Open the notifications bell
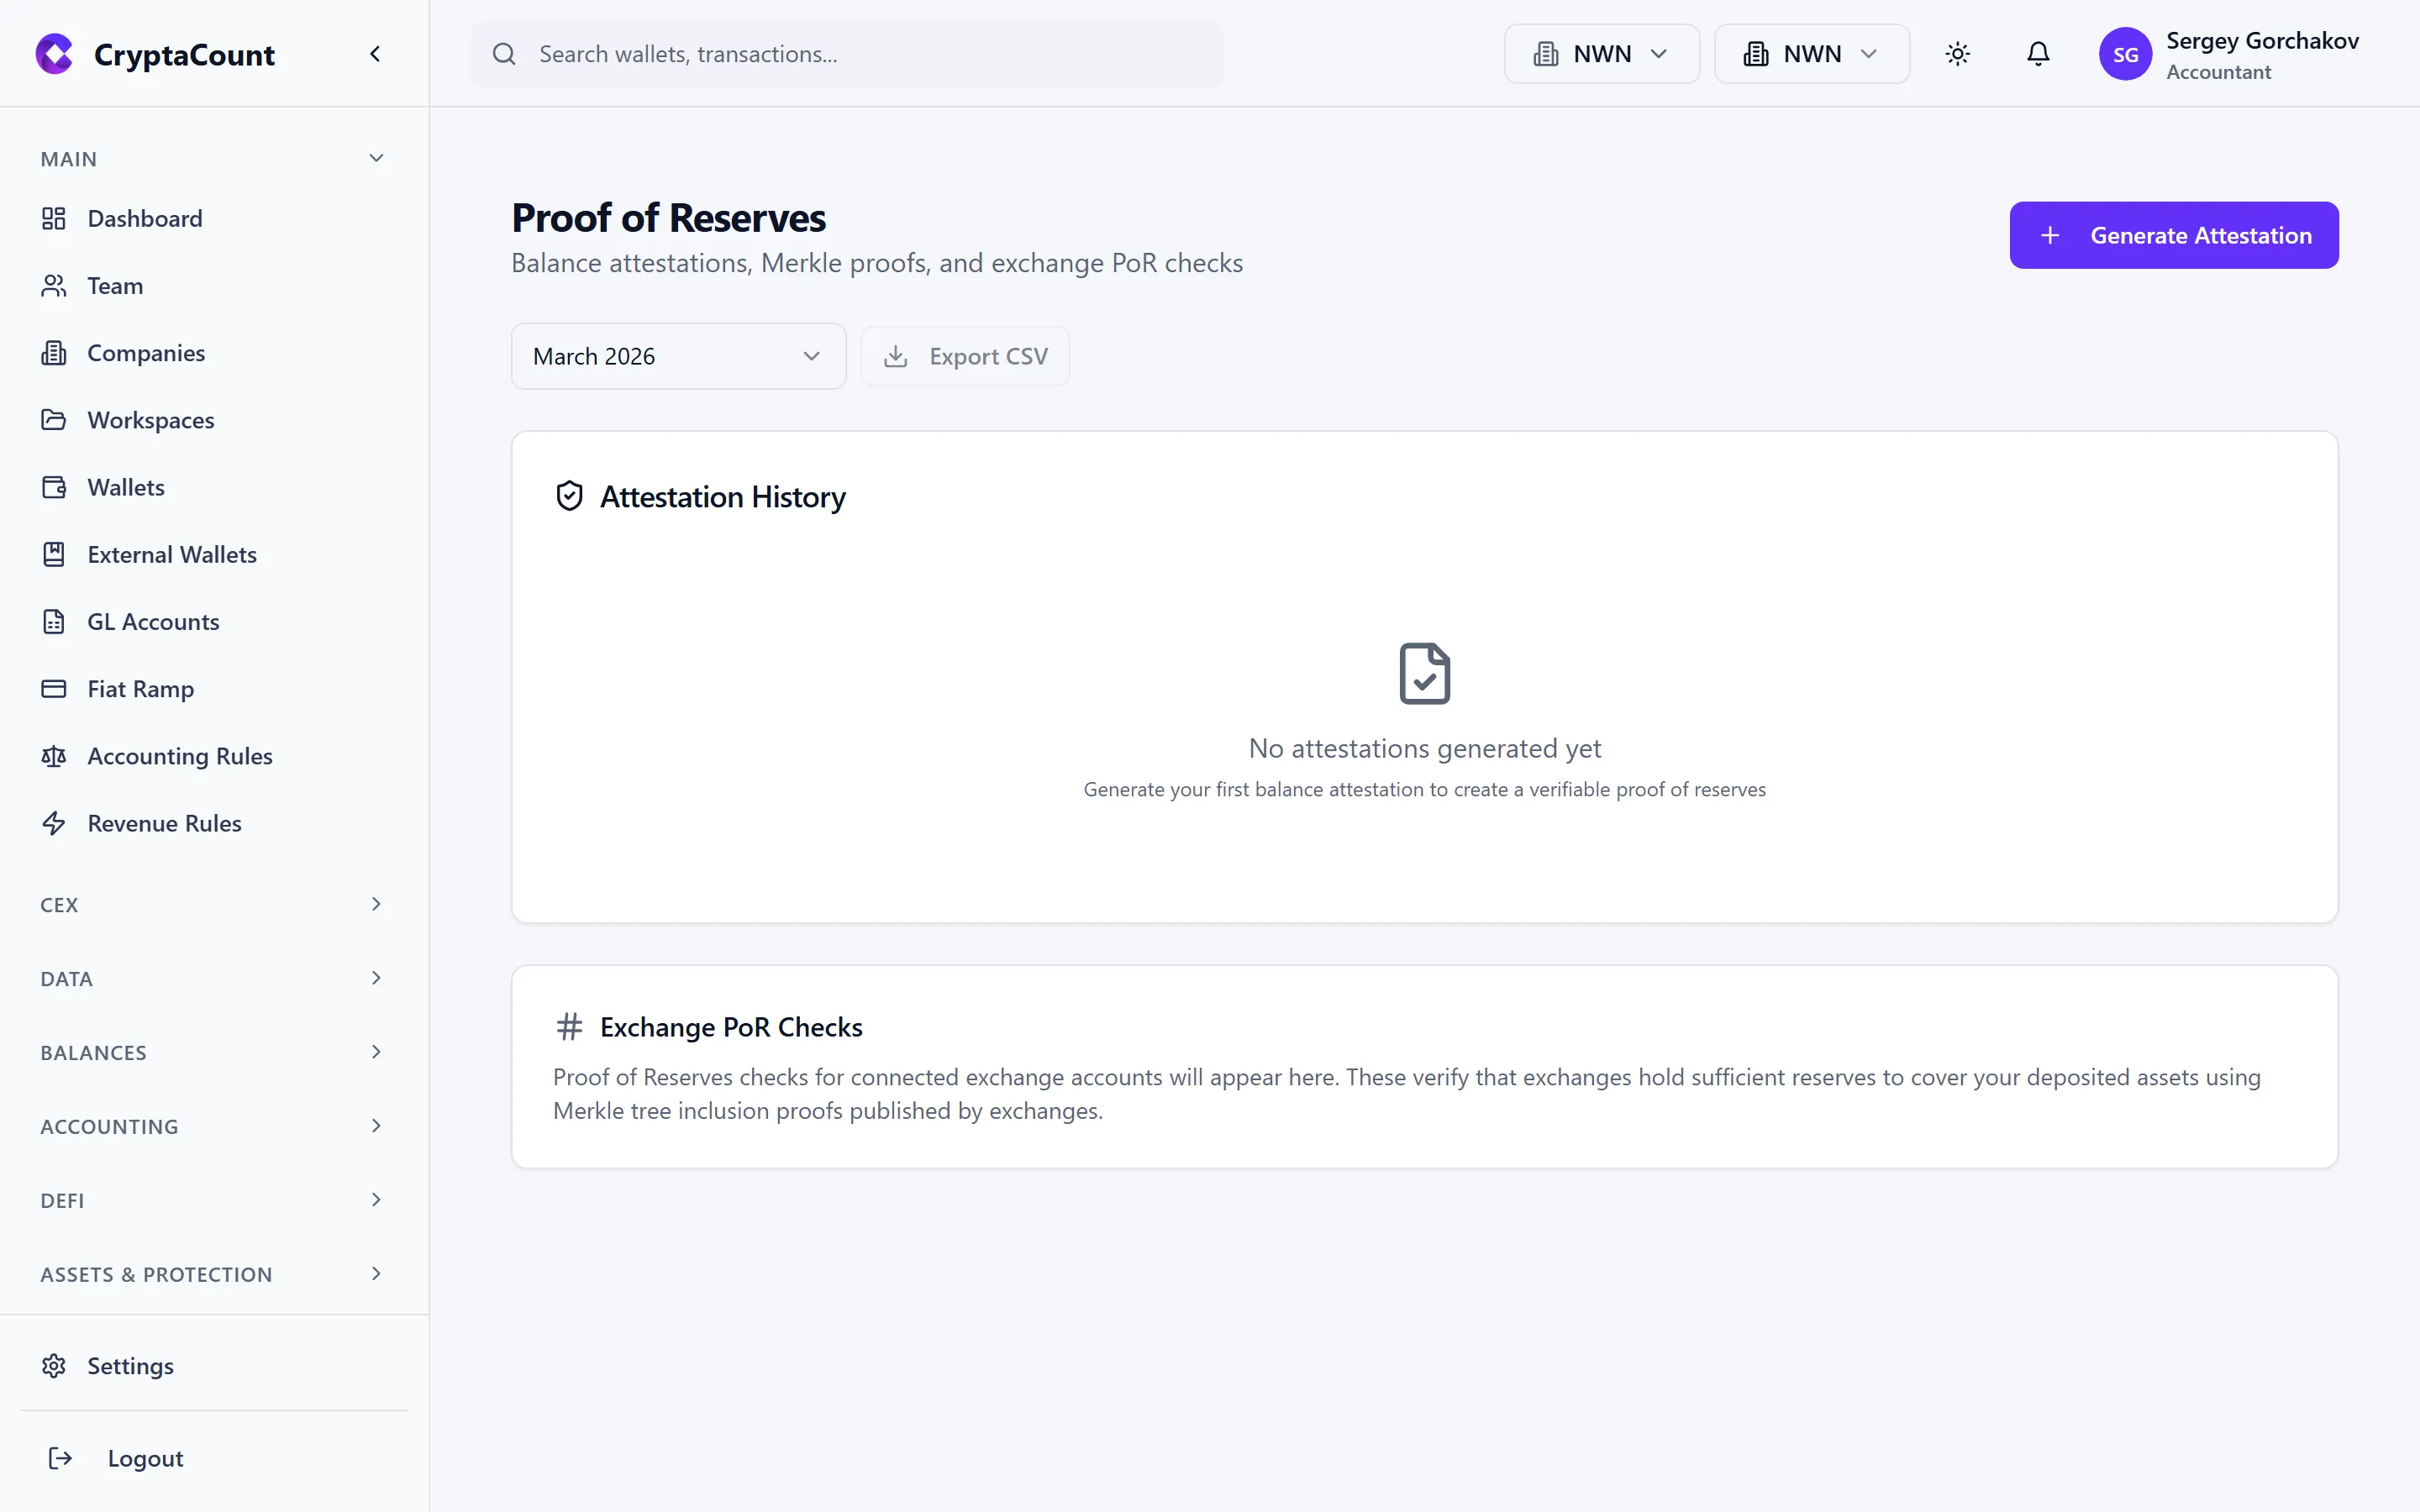2420x1512 pixels. tap(2037, 54)
